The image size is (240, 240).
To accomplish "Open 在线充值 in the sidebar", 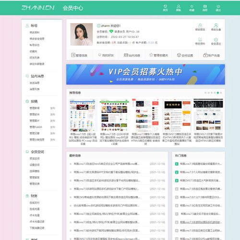I will [x=35, y=209].
